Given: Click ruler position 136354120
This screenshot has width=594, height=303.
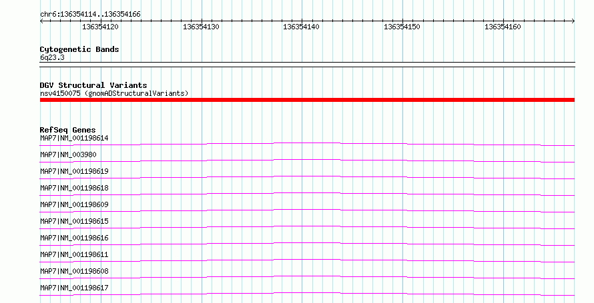Looking at the screenshot, I should 100,27.
